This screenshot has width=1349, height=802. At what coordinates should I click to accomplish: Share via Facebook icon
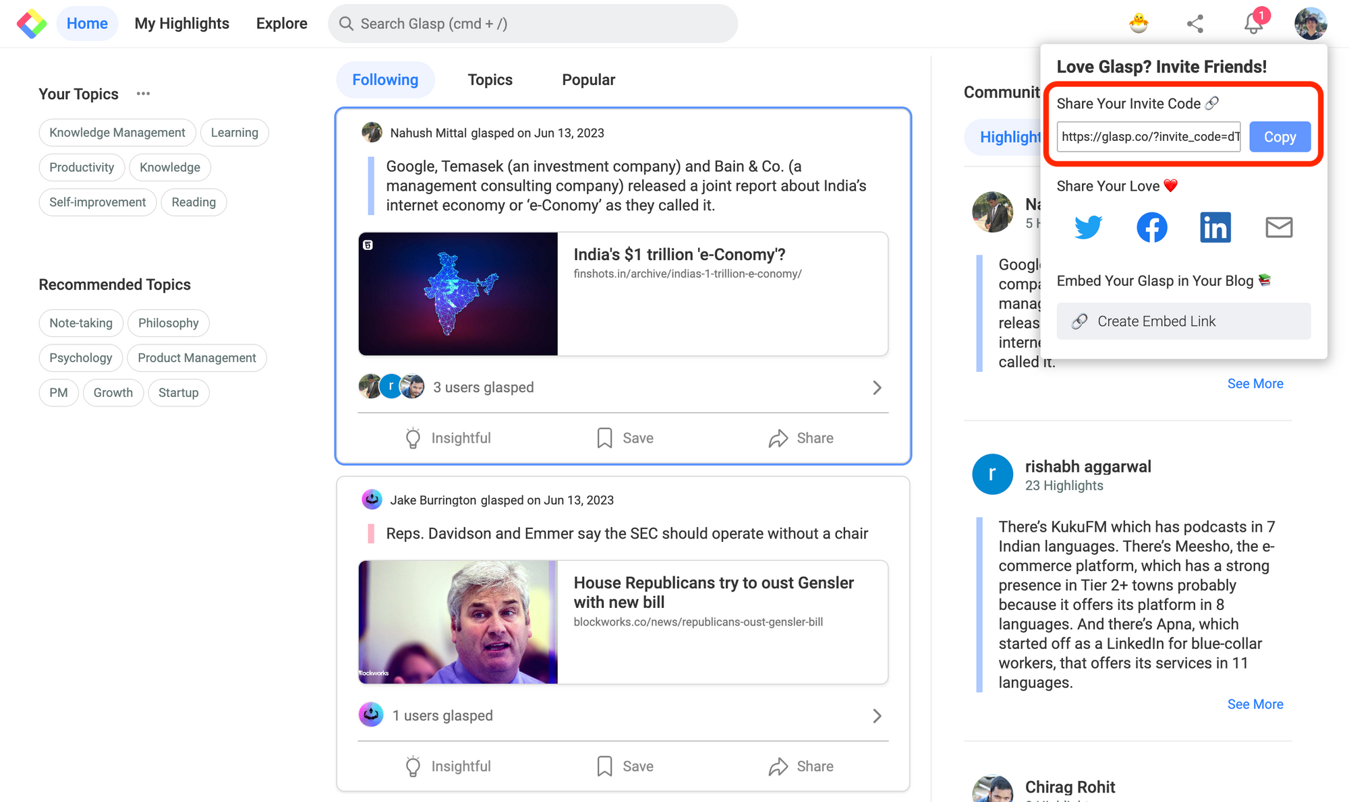1151,227
